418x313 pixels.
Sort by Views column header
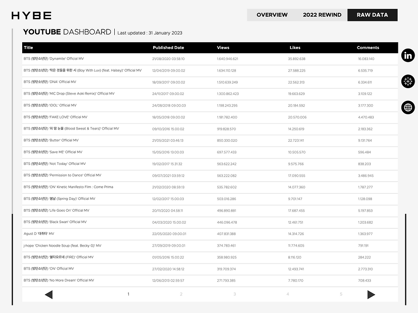[x=223, y=48]
